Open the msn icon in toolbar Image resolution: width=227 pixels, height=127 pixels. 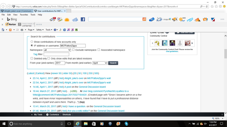tap(167, 19)
